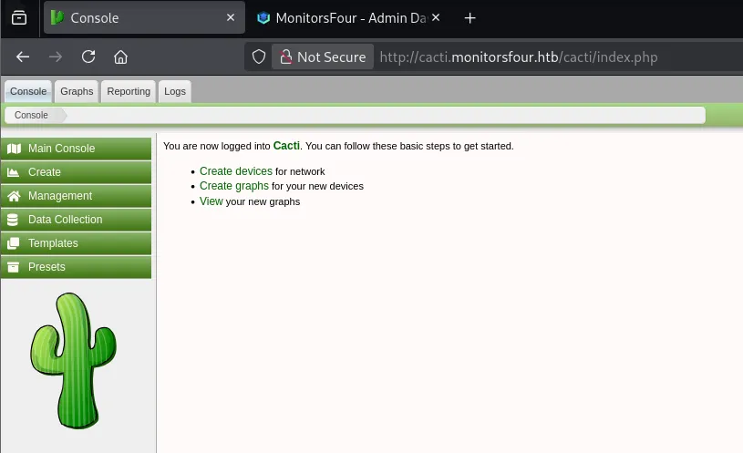Click the Data Collection database icon

coord(13,220)
